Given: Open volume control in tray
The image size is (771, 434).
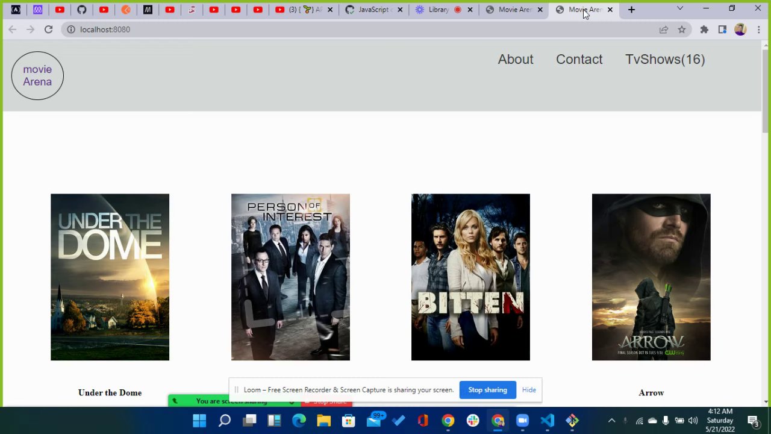Looking at the screenshot, I should 693,421.
